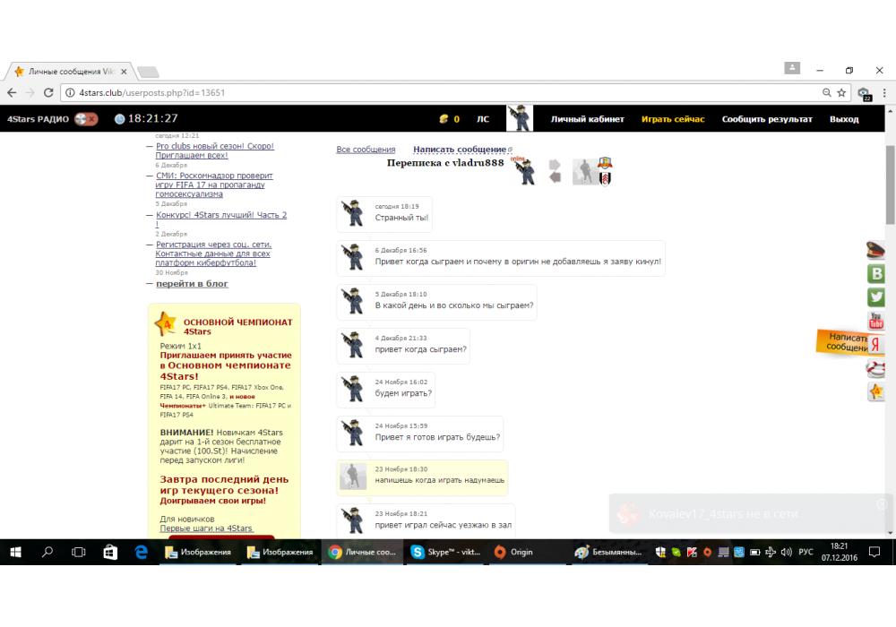Click 'Написать сообщение' link above conversation
The height and width of the screenshot is (627, 896).
460,150
